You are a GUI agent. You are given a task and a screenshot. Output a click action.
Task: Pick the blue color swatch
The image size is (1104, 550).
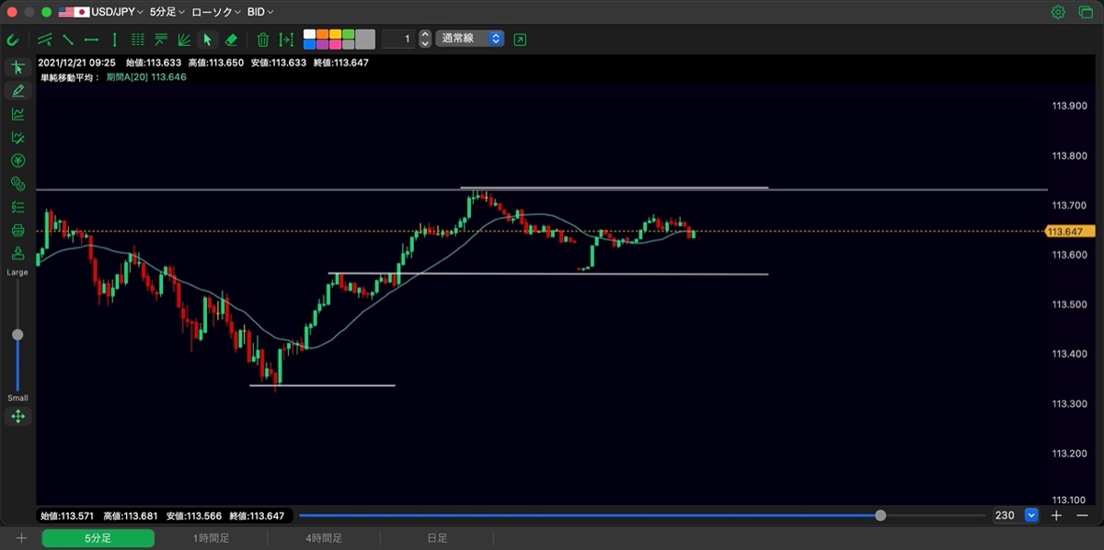coord(310,44)
